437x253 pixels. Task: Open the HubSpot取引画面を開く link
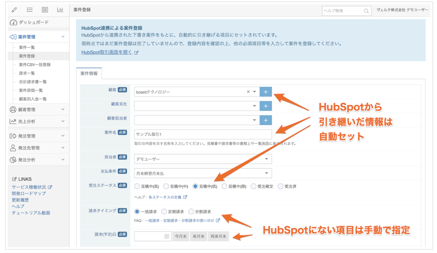point(107,52)
